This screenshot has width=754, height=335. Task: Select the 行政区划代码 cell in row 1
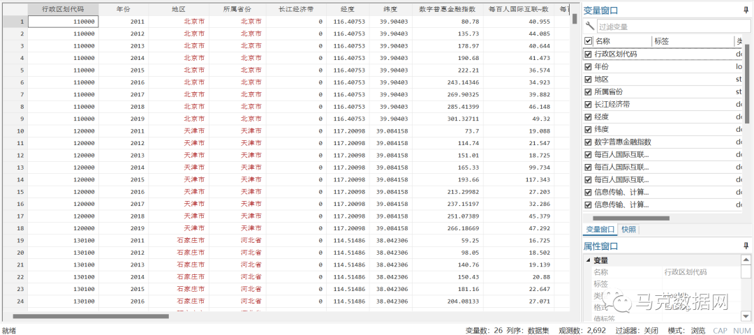pos(63,22)
